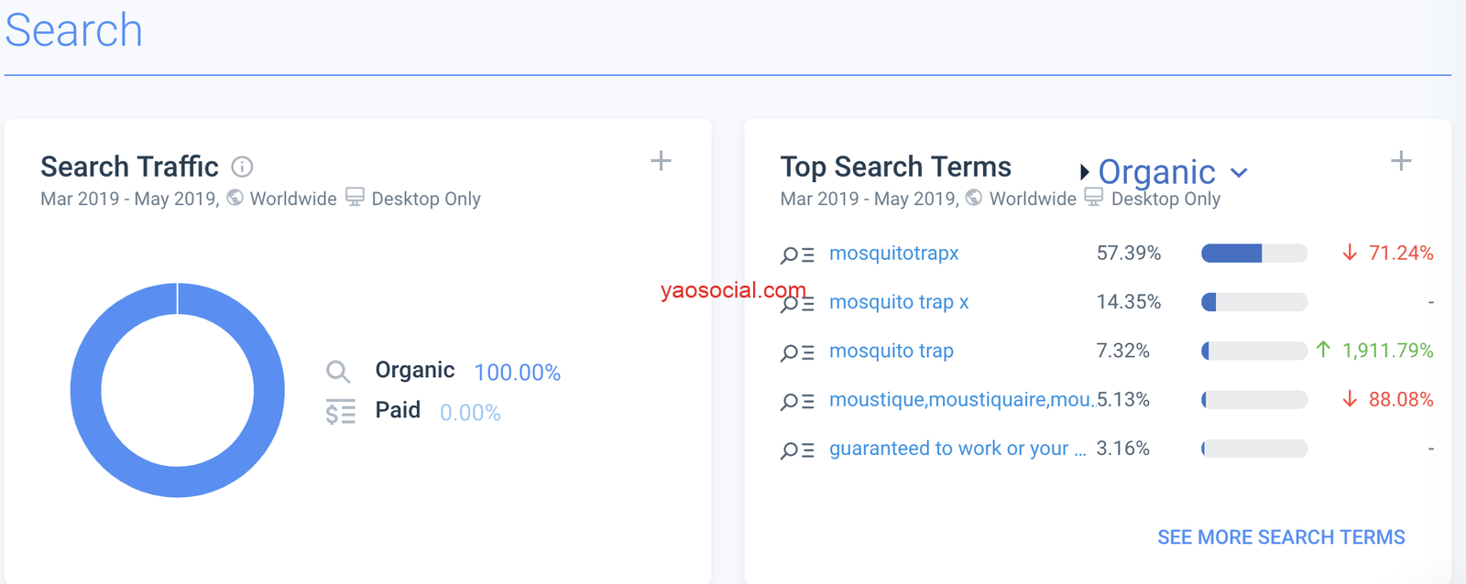Click the mosquitotrapx traffic share bar
Screen dimensions: 1466x584
tap(1253, 254)
